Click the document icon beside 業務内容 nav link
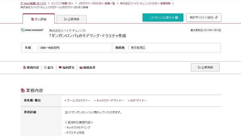Screen dimensions: 241x139 [x=24, y=67]
